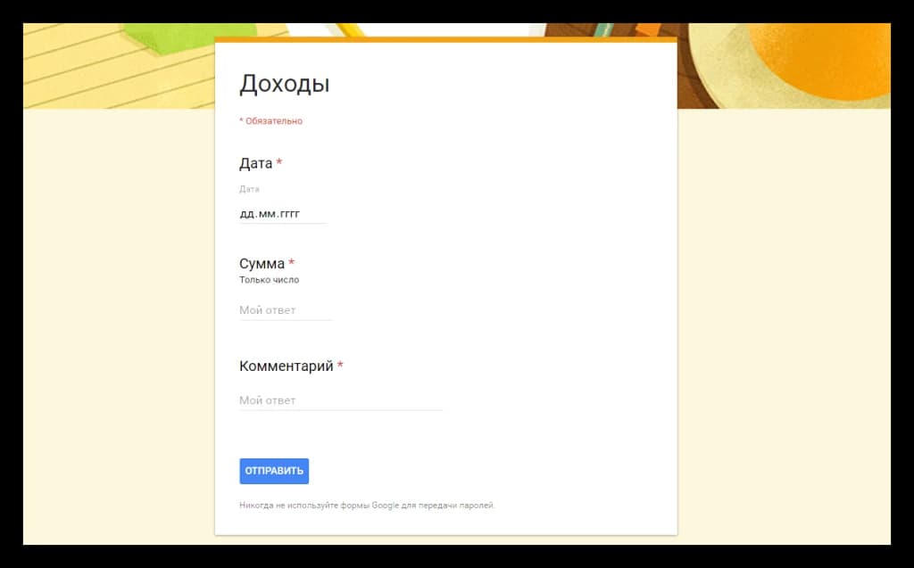Click the red asterisk beside Сумма

(292, 263)
